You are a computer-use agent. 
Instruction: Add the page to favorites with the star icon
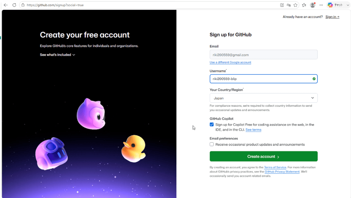pos(295,5)
